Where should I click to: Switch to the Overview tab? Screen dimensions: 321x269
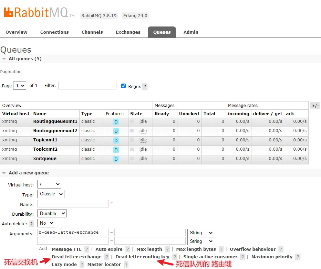coord(17,32)
